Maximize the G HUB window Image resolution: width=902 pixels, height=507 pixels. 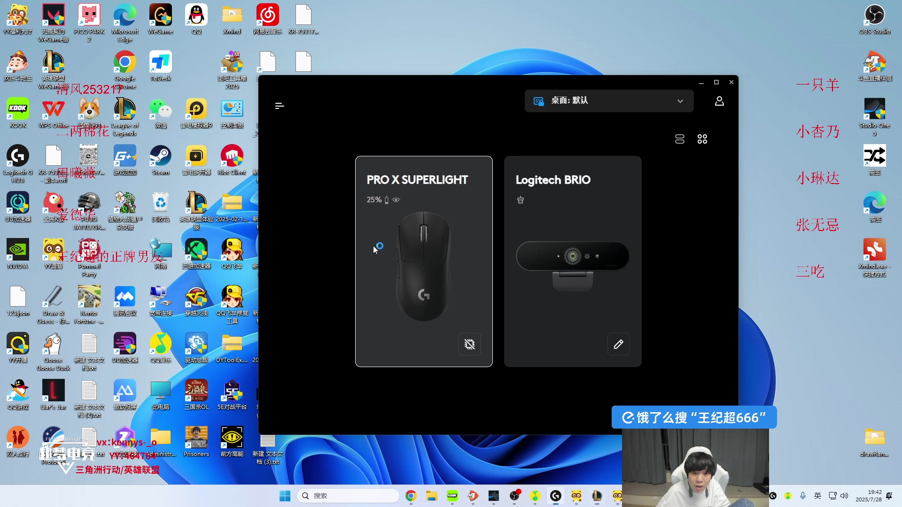716,83
